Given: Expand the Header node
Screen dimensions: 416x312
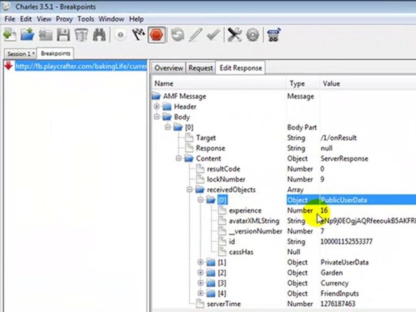Looking at the screenshot, I should (x=156, y=107).
